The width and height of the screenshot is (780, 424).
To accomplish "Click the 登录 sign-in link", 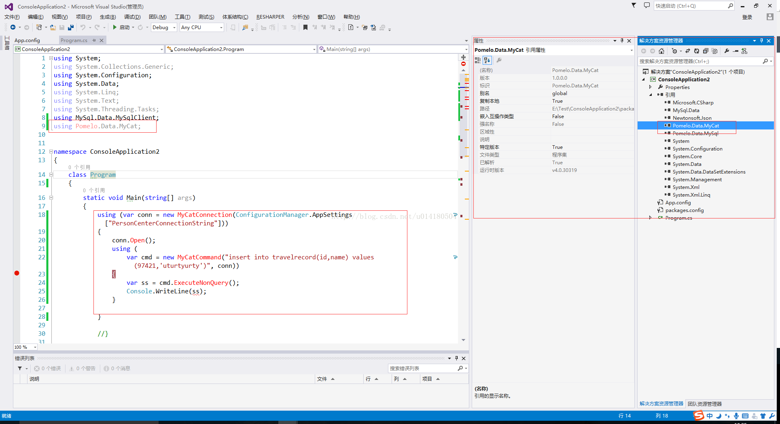I will tap(747, 17).
